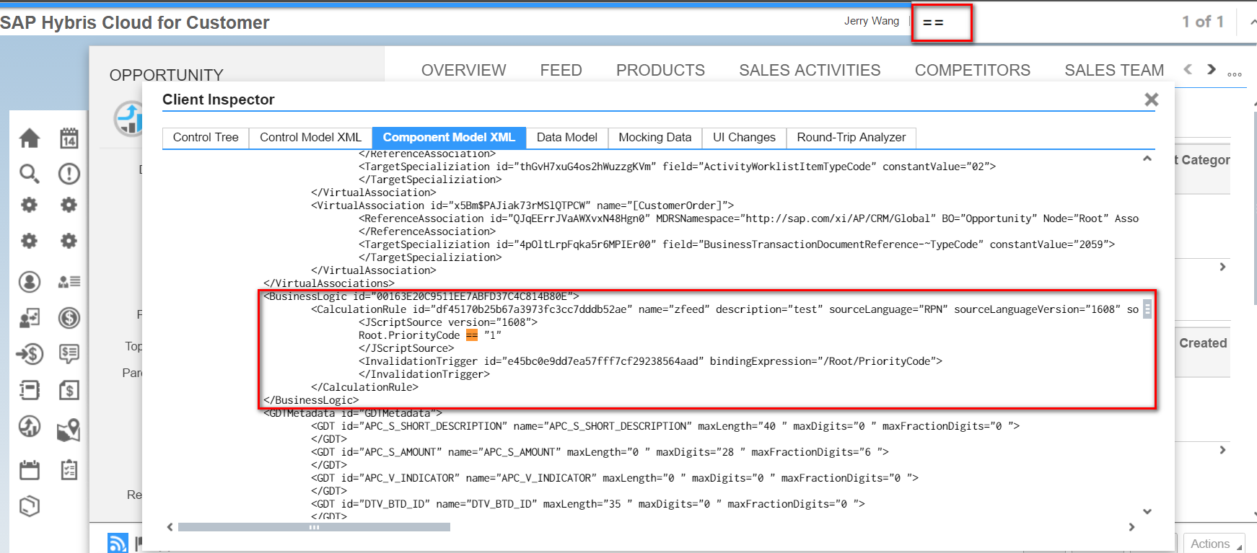The width and height of the screenshot is (1257, 553).
Task: Open the globe with chart icon
Action: coord(30,426)
